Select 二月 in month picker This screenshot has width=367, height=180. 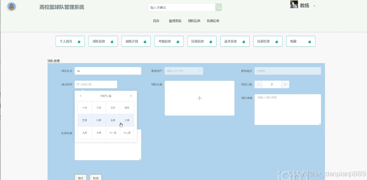coord(99,108)
